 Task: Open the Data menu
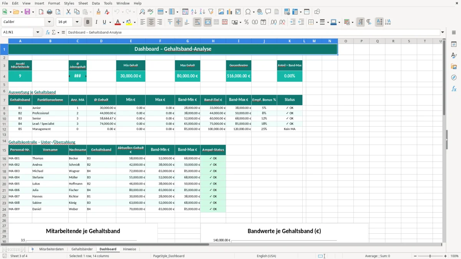pyautogui.click(x=96, y=3)
